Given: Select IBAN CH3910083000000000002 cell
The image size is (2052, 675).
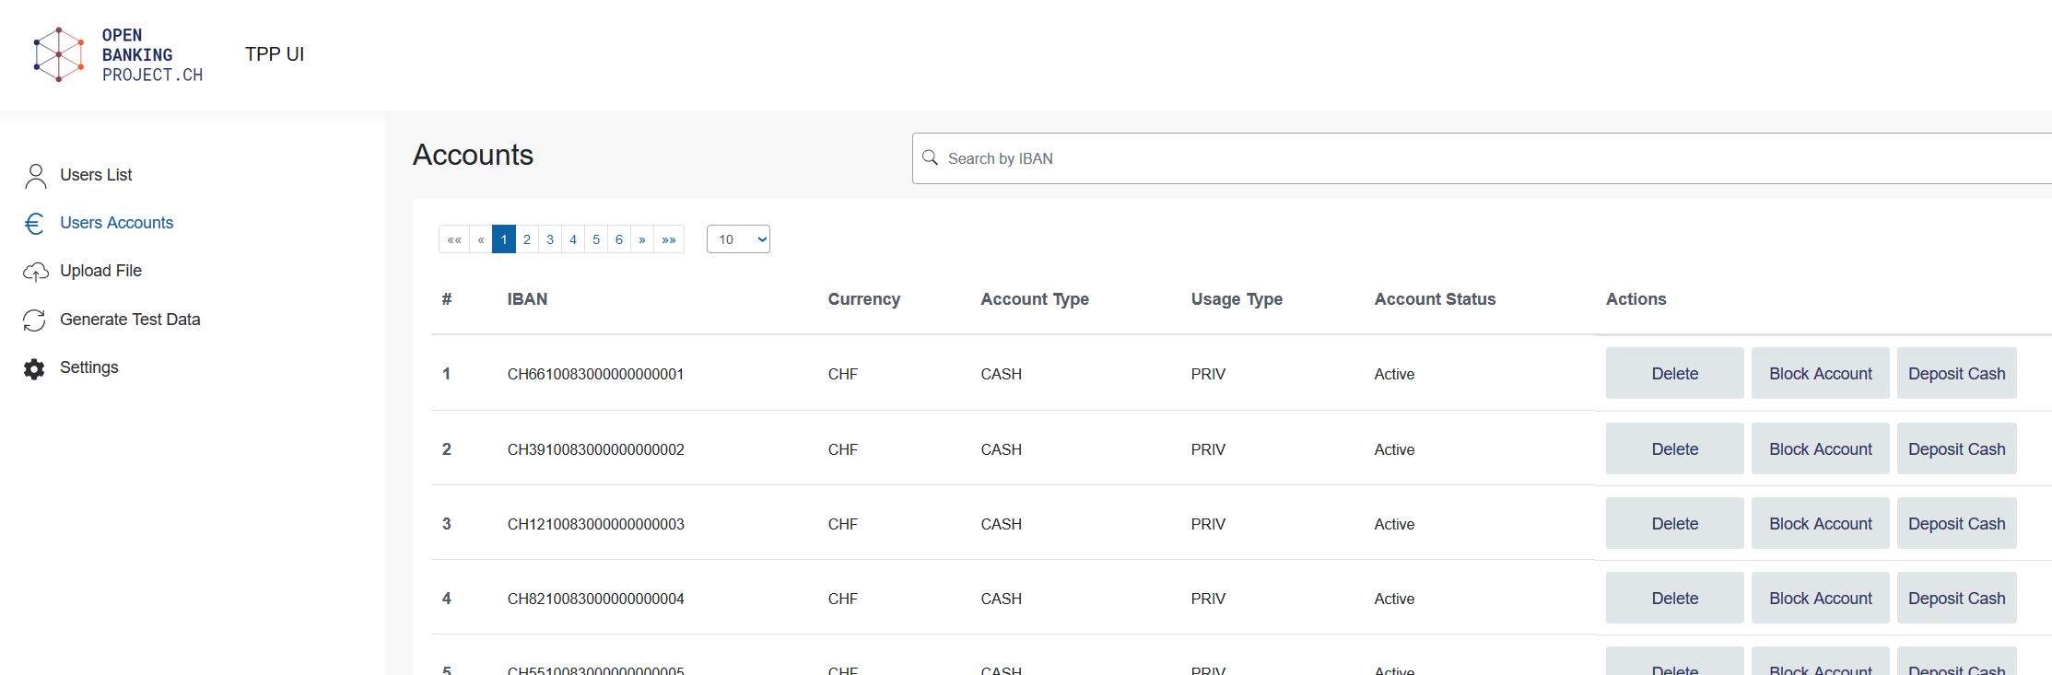Looking at the screenshot, I should pyautogui.click(x=595, y=449).
